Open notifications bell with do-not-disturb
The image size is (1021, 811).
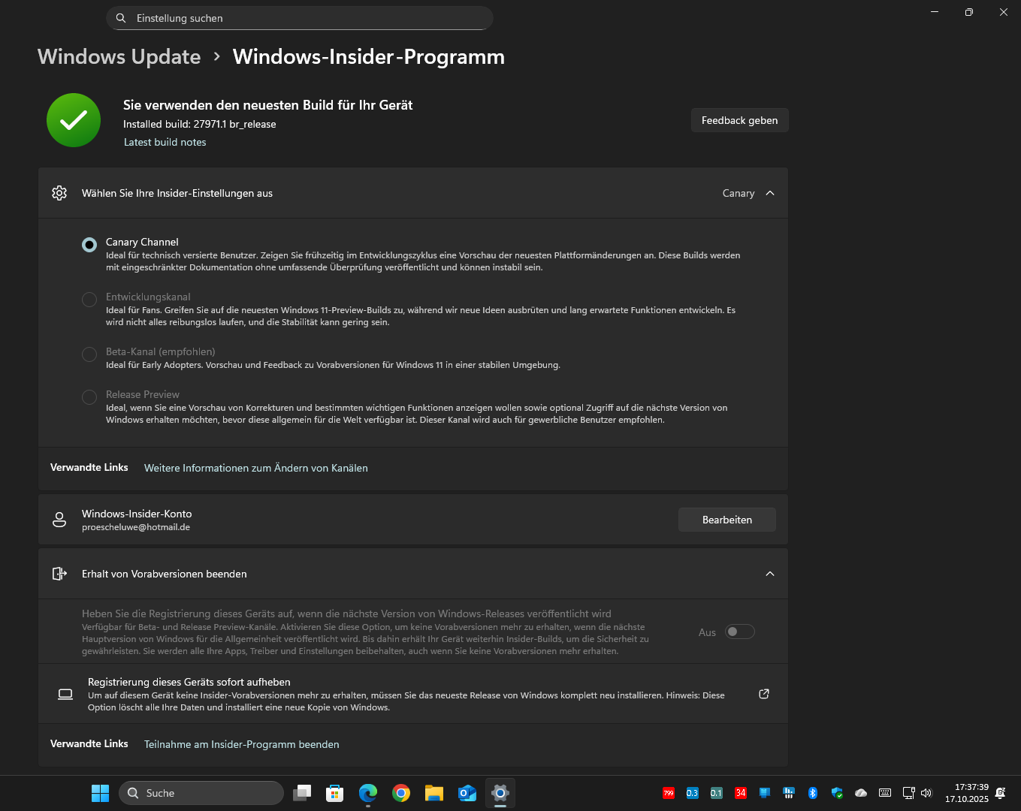click(1001, 793)
